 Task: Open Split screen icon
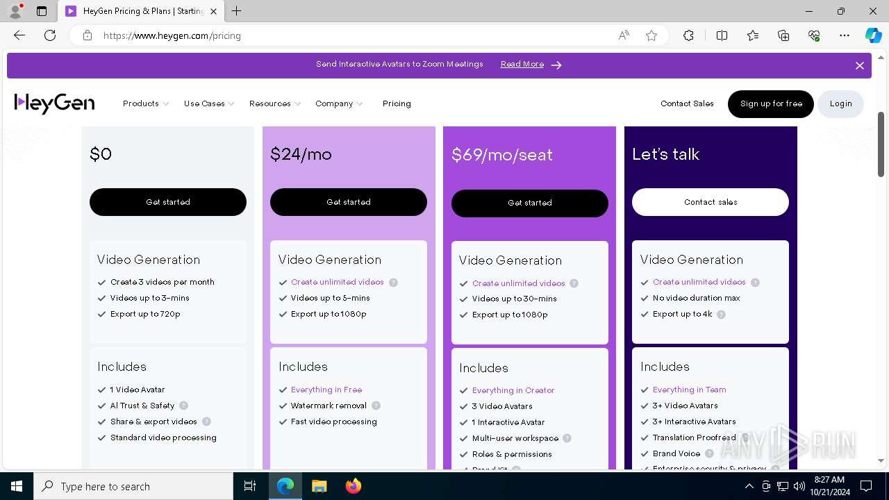point(722,35)
